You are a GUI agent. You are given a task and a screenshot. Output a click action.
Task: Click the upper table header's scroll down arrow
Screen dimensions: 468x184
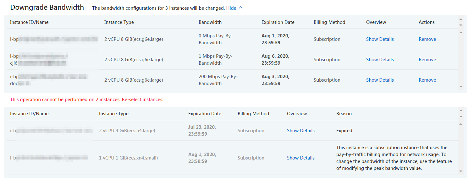click(461, 25)
